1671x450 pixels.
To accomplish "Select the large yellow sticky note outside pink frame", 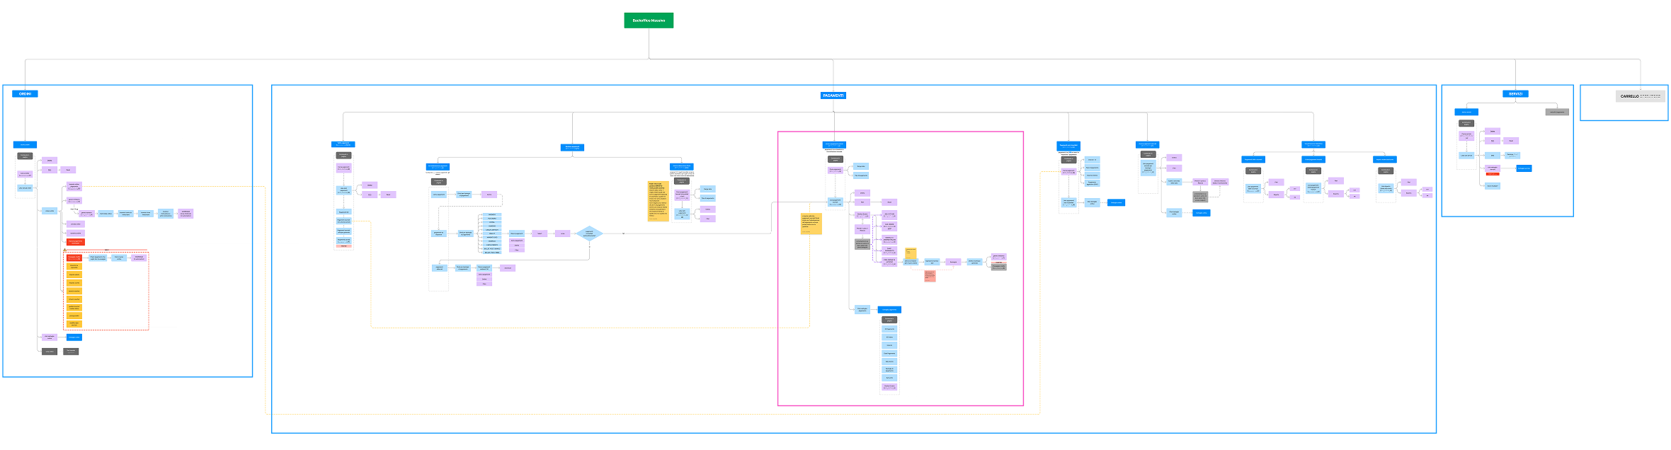I will click(x=658, y=202).
